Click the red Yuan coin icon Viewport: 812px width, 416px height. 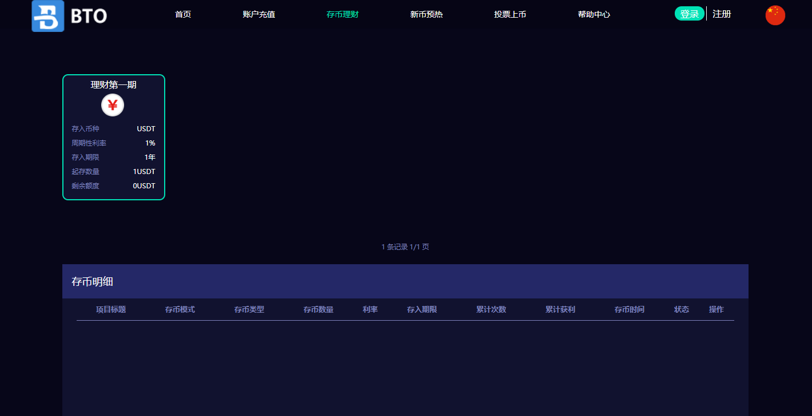[x=113, y=105]
